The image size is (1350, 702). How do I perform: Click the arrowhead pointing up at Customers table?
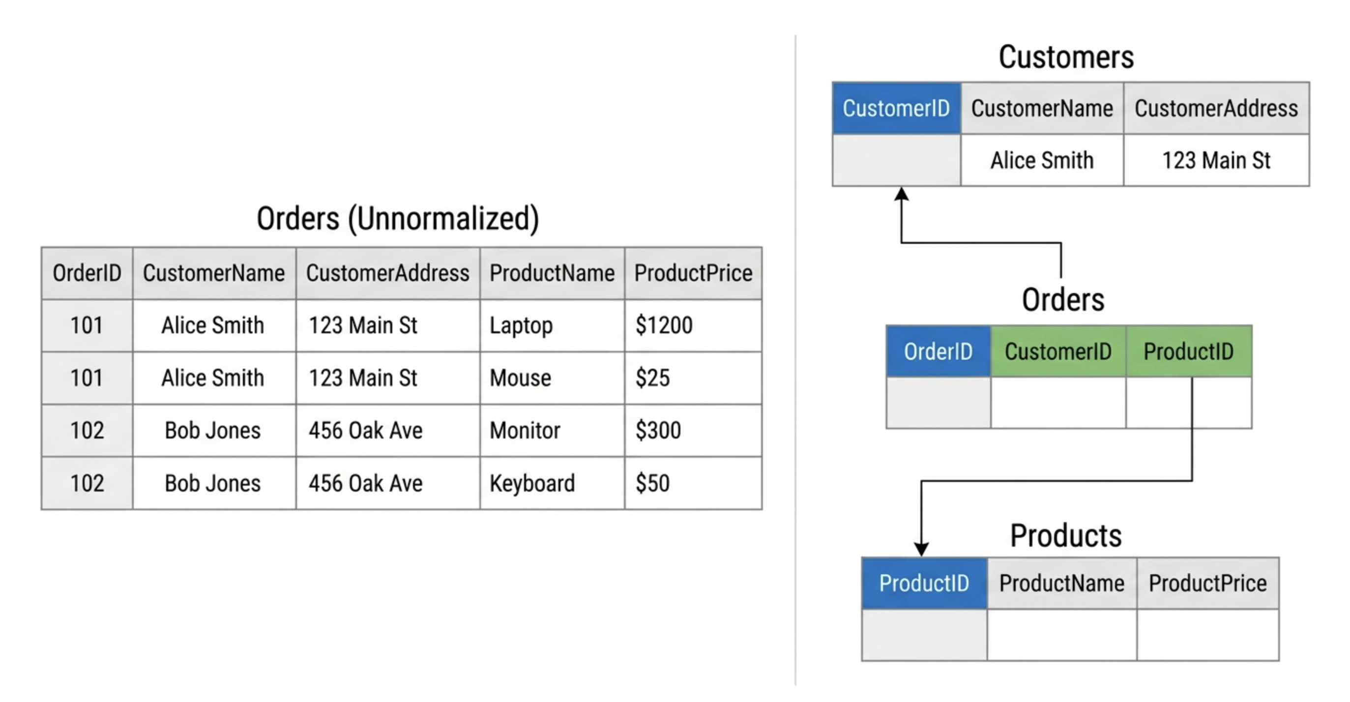coord(902,194)
